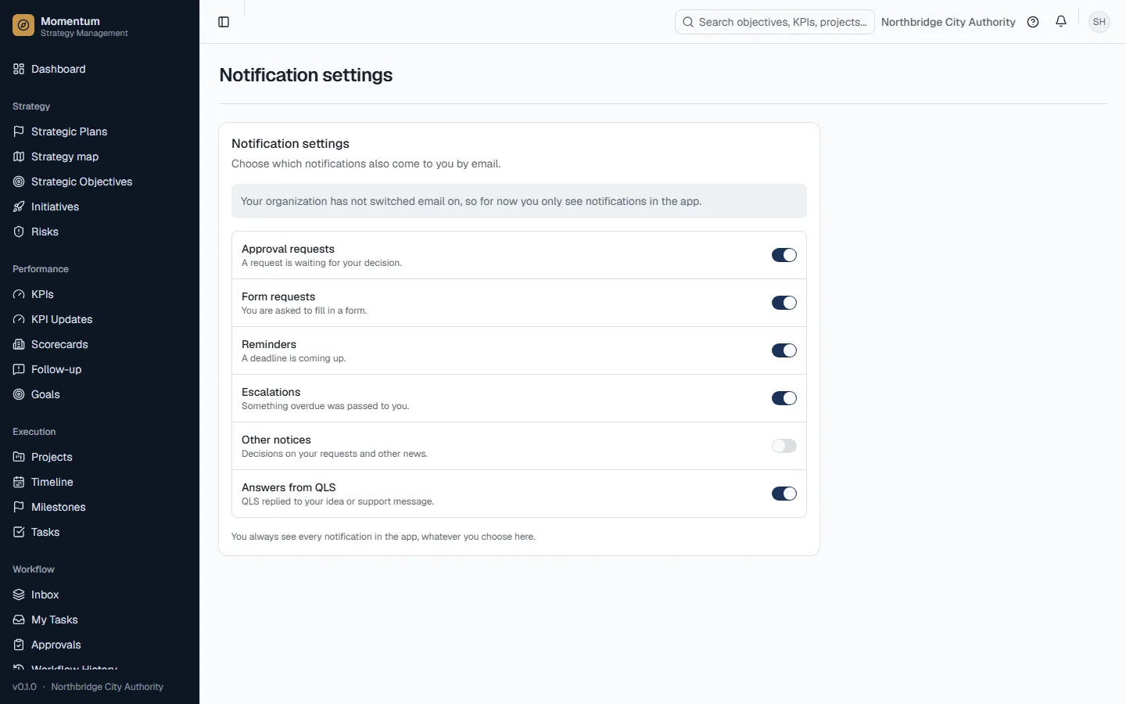
Task: Click the Timeline calendar icon
Action: (19, 482)
